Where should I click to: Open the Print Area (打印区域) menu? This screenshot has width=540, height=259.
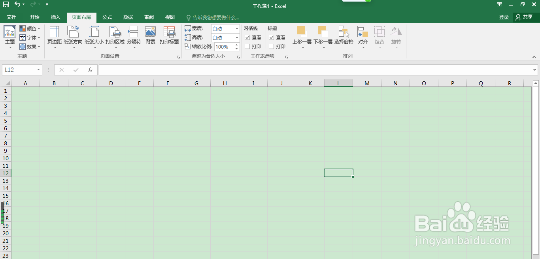tap(115, 37)
